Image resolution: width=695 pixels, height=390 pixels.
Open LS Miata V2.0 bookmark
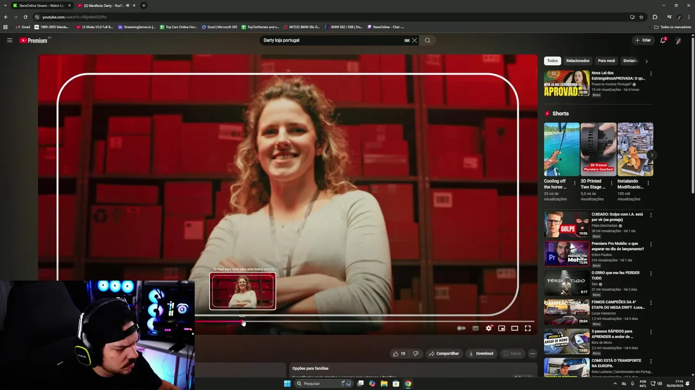94,27
